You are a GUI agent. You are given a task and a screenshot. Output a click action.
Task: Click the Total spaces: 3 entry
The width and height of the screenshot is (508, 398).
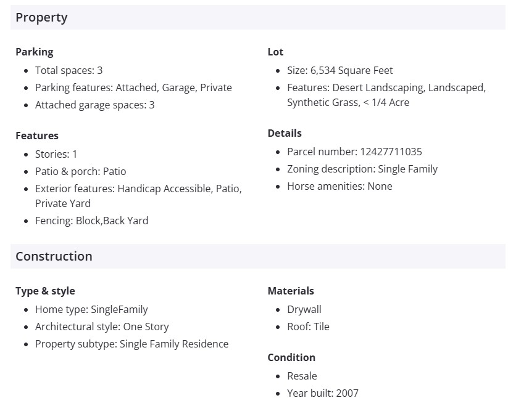[x=69, y=70]
